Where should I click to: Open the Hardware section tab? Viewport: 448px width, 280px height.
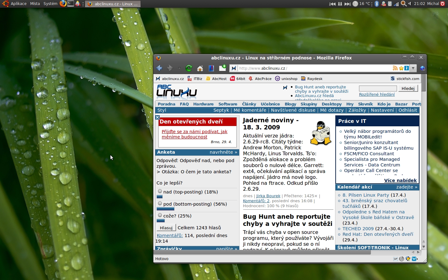(x=203, y=104)
